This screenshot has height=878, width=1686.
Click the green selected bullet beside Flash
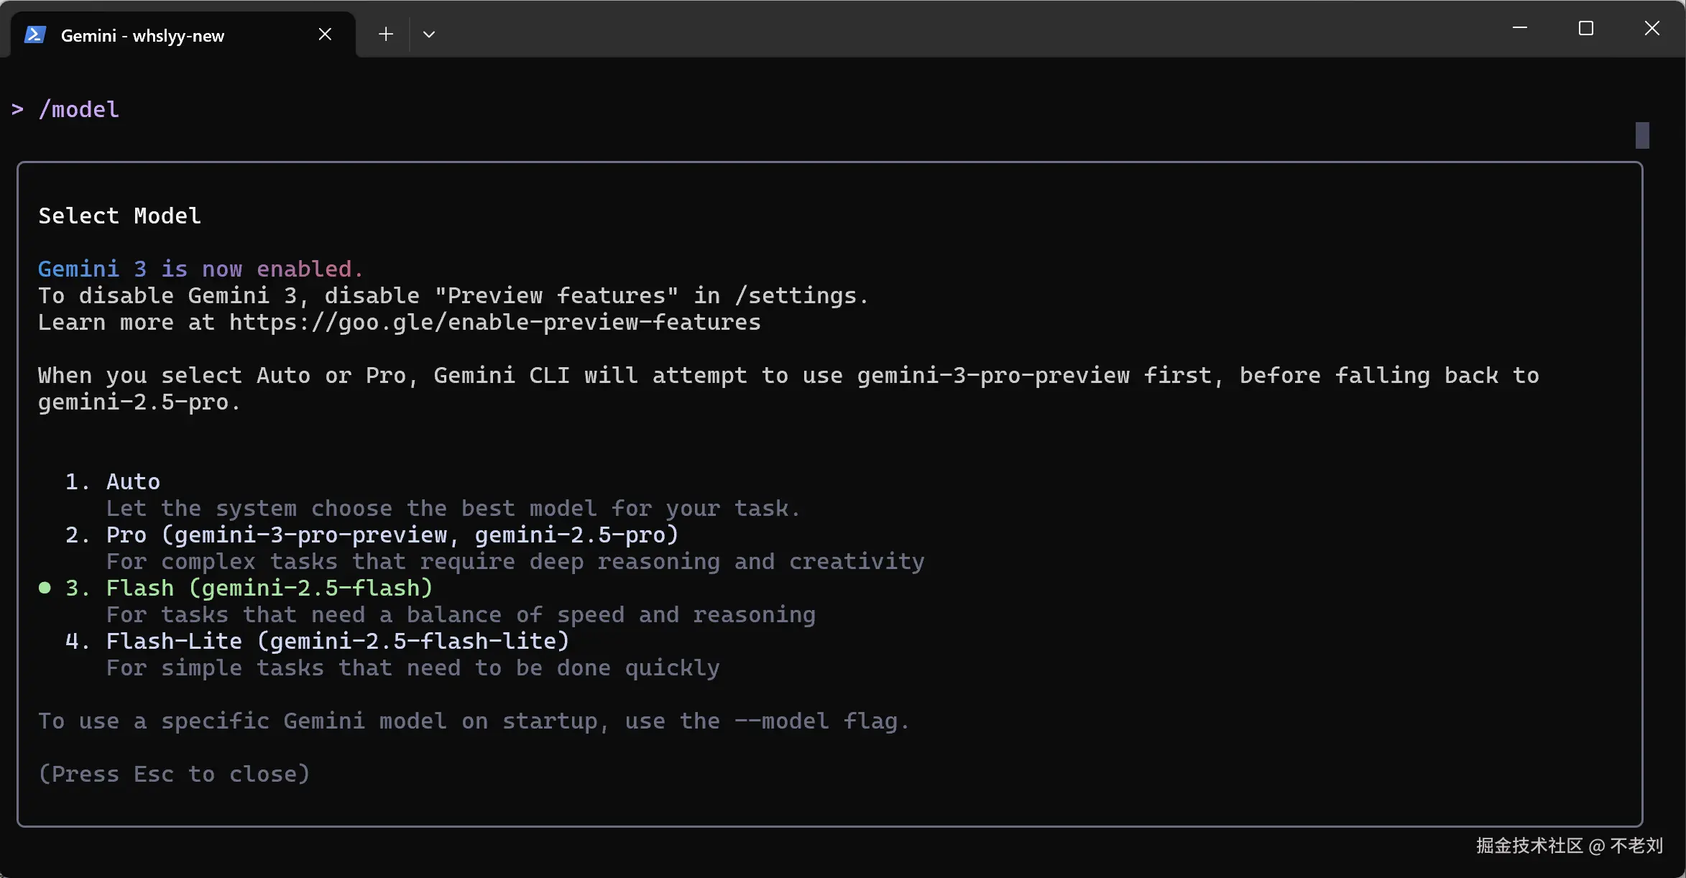point(45,588)
